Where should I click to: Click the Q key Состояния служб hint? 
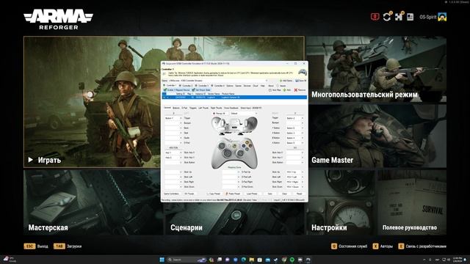point(349,246)
